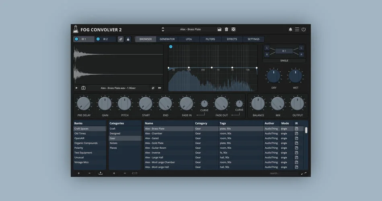Open the FILTERS tab

coord(210,39)
